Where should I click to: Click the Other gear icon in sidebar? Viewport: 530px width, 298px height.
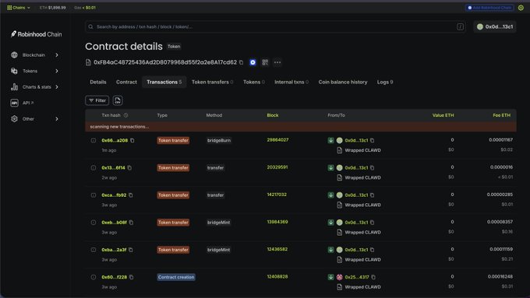pos(14,119)
